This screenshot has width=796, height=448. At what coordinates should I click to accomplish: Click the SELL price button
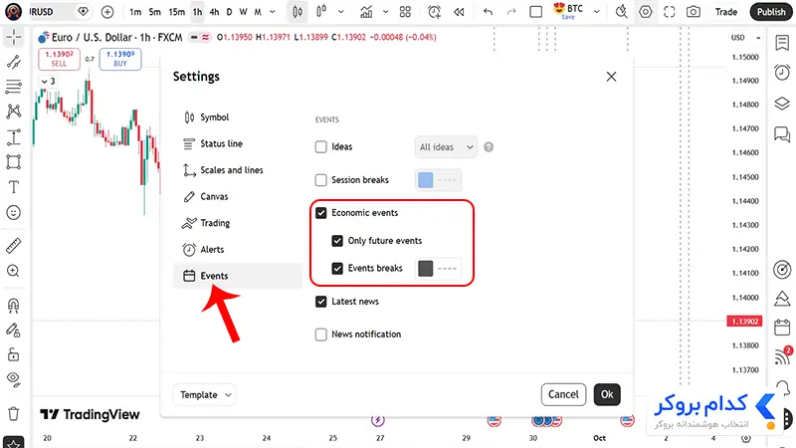click(x=59, y=59)
